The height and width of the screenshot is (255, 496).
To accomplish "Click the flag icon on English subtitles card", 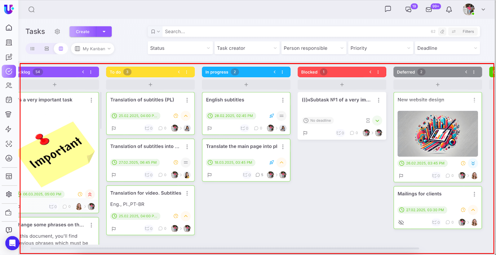I will coord(210,128).
